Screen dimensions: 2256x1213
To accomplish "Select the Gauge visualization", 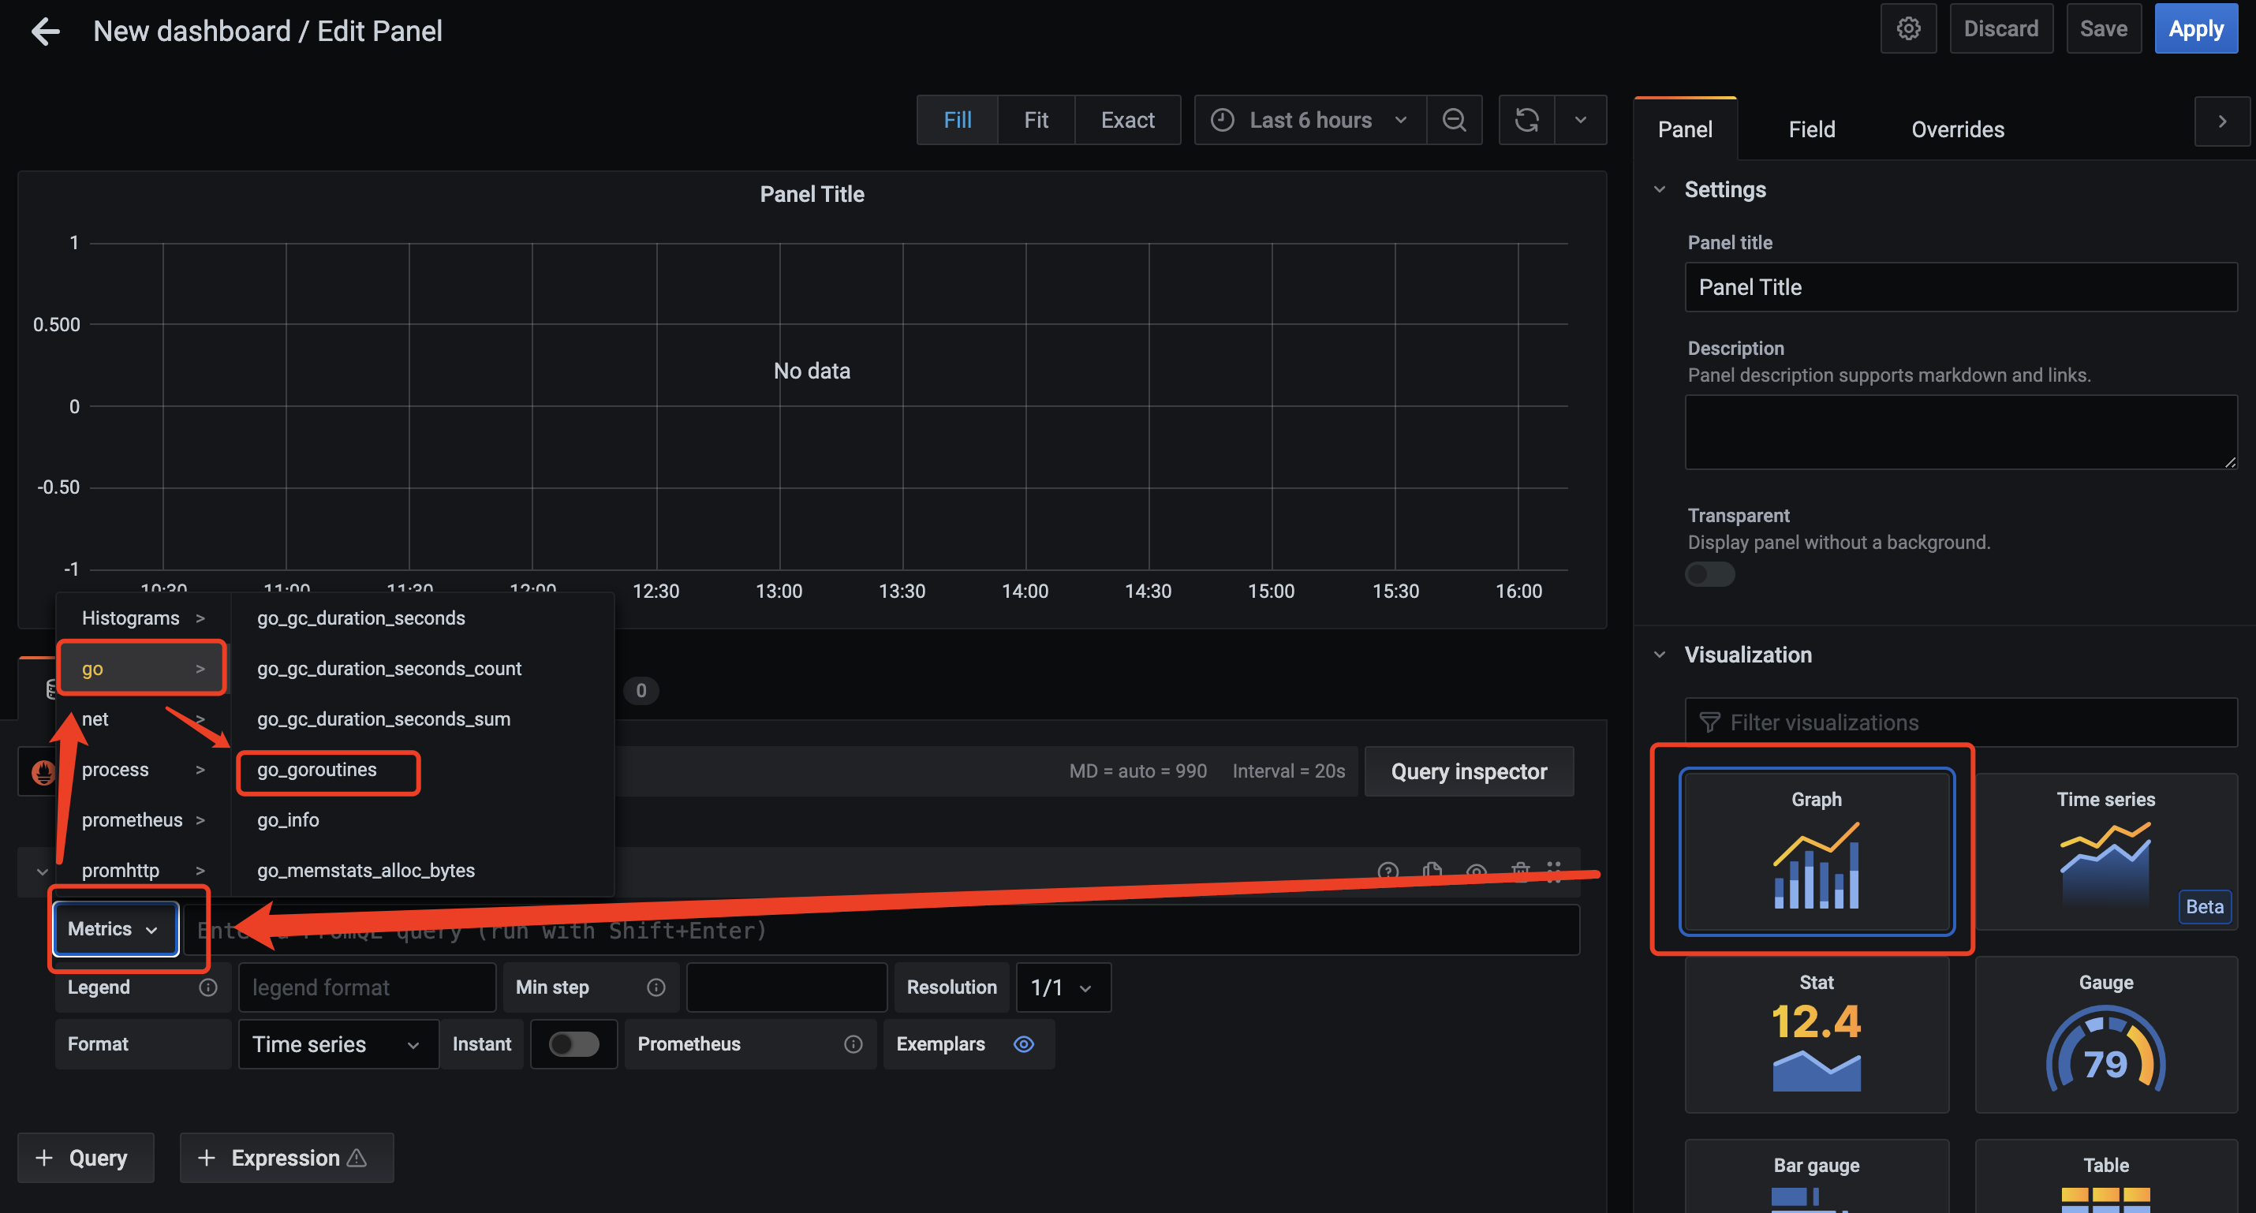I will pyautogui.click(x=2105, y=1034).
